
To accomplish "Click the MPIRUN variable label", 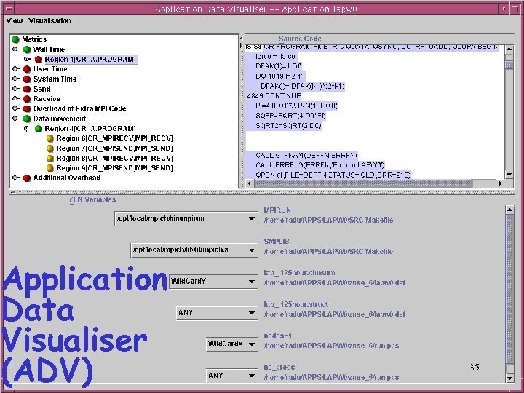I will [277, 210].
